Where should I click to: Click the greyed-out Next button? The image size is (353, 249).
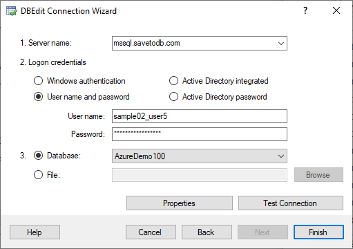(263, 232)
